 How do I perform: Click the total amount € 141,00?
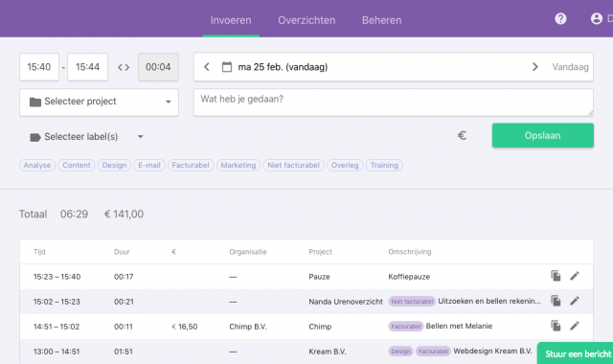point(124,214)
